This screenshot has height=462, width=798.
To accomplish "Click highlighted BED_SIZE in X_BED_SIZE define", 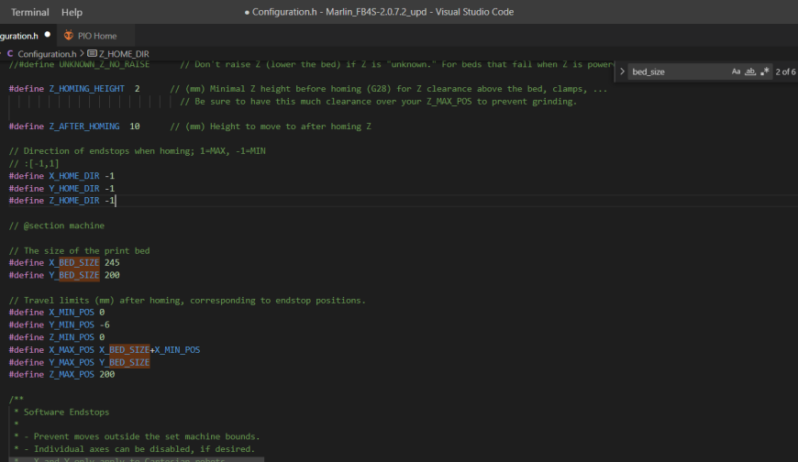I will coord(79,262).
